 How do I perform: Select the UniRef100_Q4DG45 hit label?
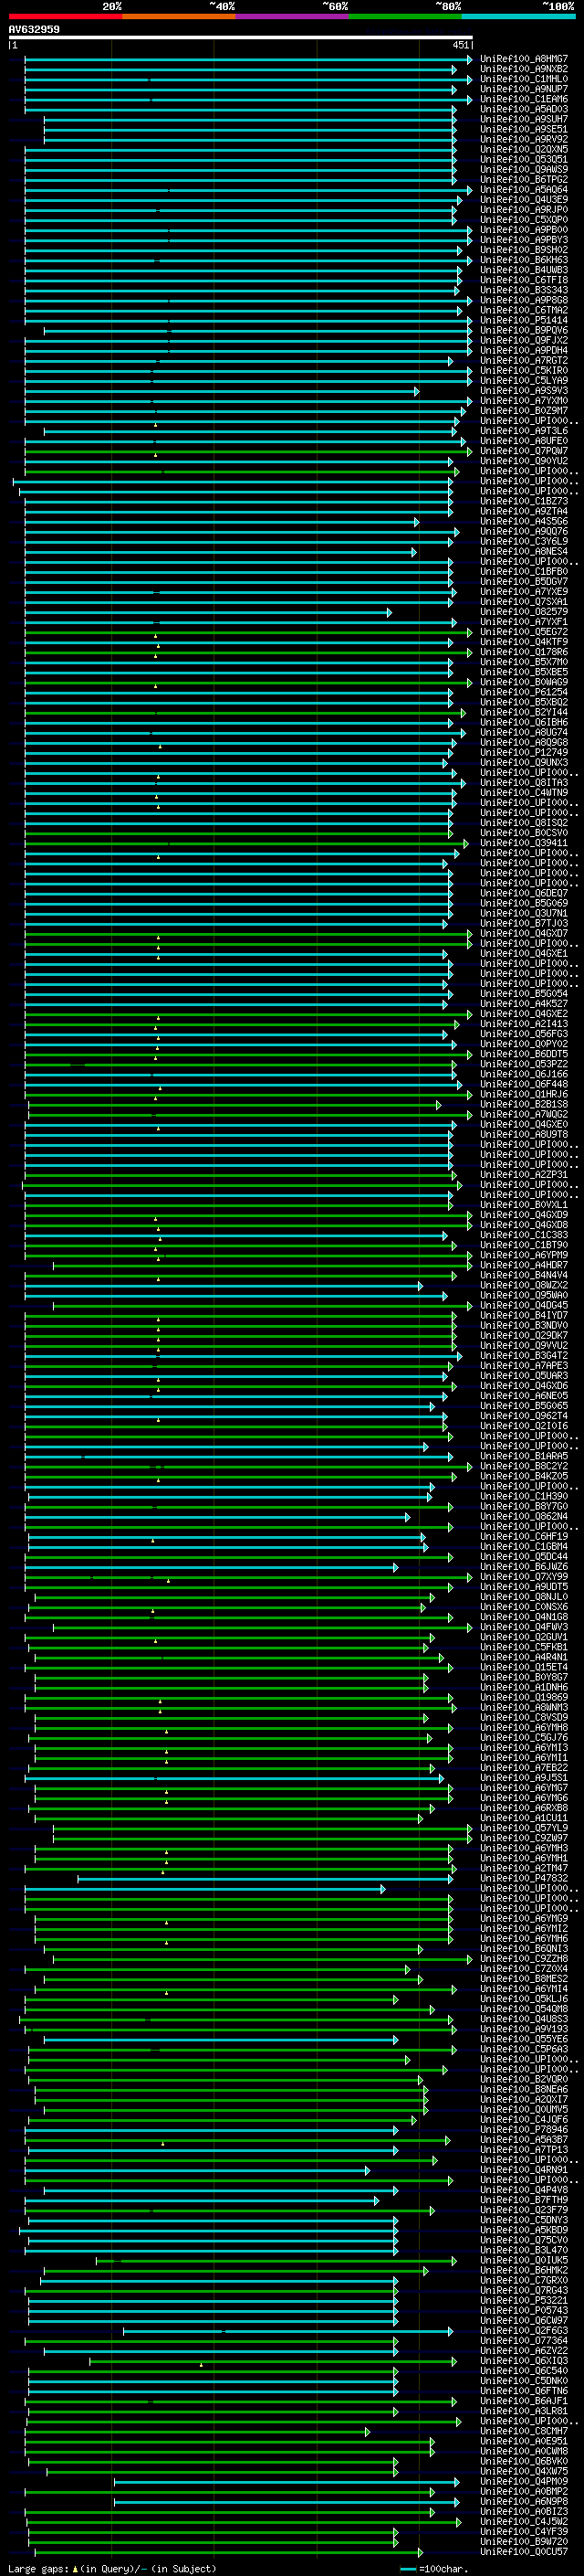524,1305
